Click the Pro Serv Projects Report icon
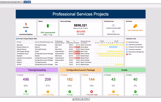This screenshot has width=161, height=102. pos(17,39)
